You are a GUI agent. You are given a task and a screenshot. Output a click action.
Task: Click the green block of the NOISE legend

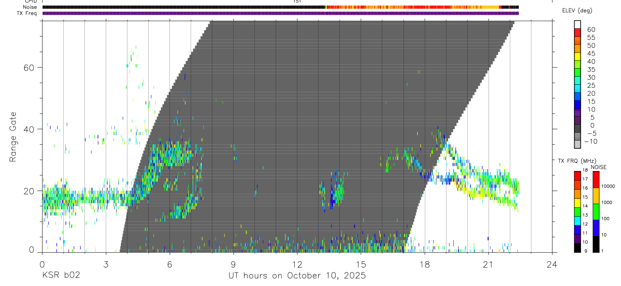[596, 212]
